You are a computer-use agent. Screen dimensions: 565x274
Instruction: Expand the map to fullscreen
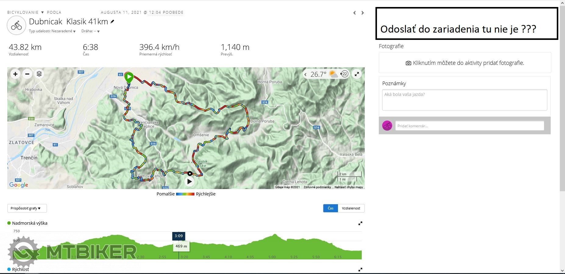[x=357, y=74]
